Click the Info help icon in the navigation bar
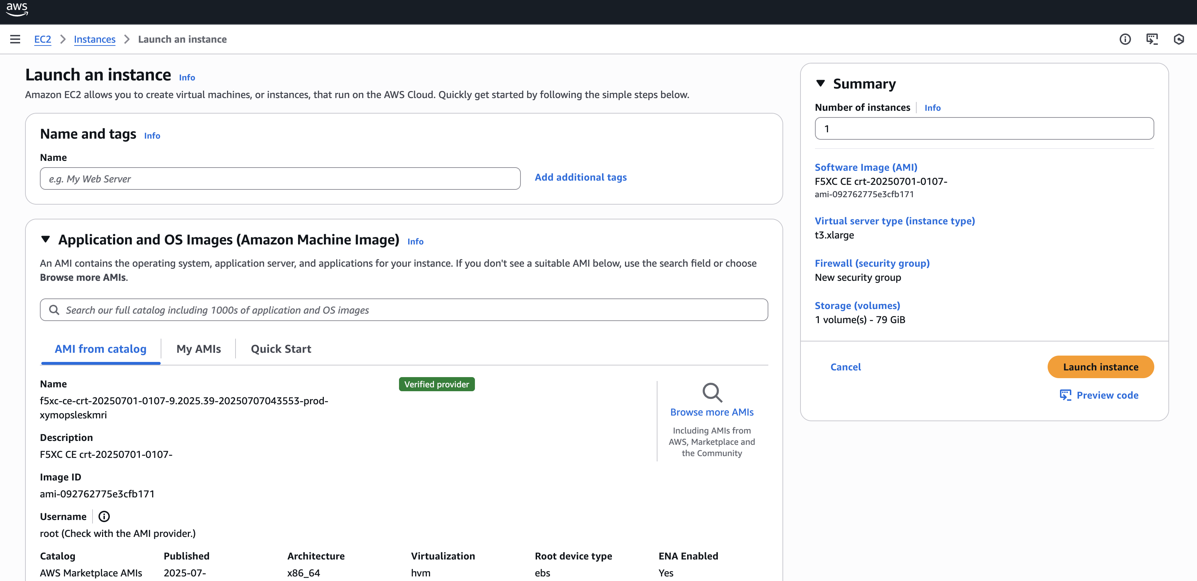Viewport: 1197px width, 581px height. [x=1125, y=40]
